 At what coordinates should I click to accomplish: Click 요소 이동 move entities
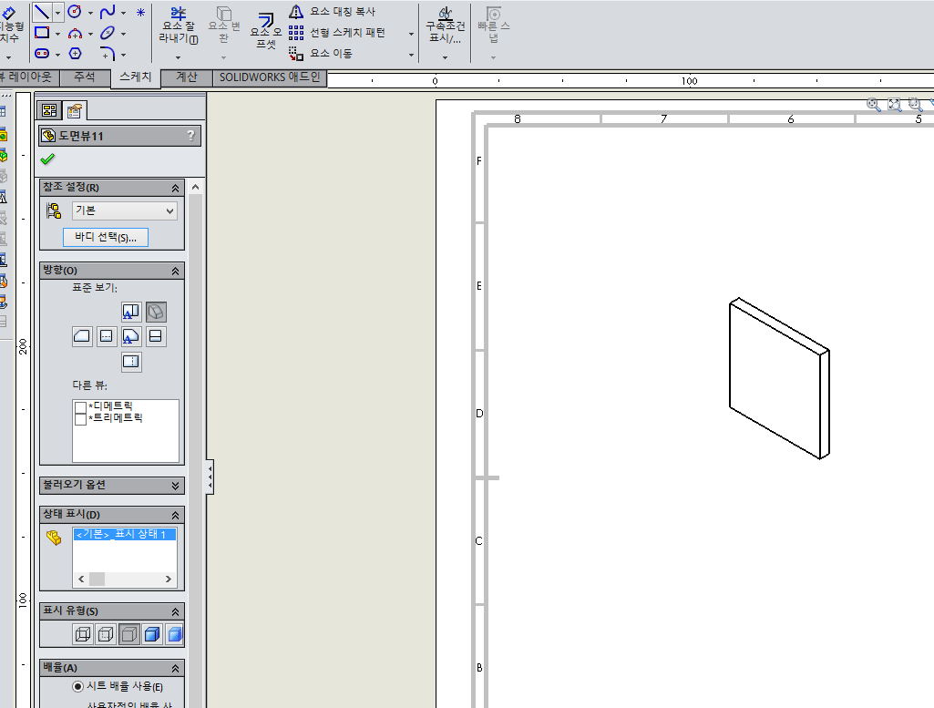tap(321, 54)
